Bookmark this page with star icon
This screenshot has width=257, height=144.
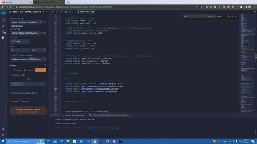point(202,7)
